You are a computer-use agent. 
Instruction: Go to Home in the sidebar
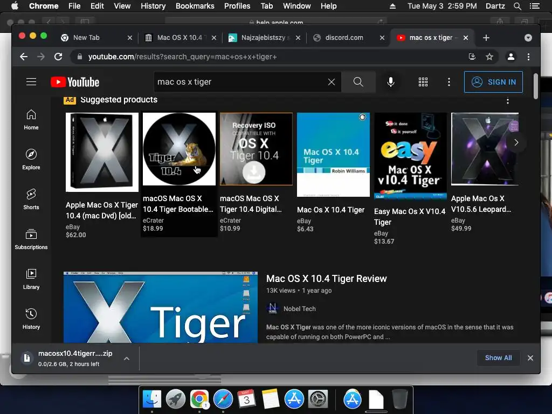point(31,120)
